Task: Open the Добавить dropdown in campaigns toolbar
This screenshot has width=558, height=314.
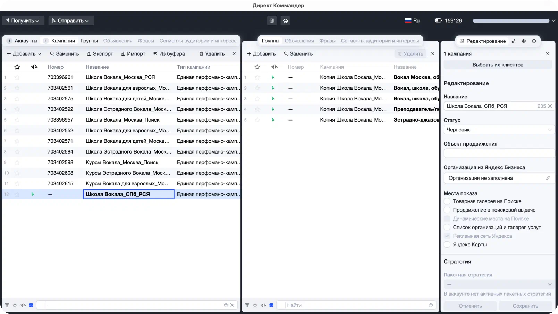Action: [24, 54]
